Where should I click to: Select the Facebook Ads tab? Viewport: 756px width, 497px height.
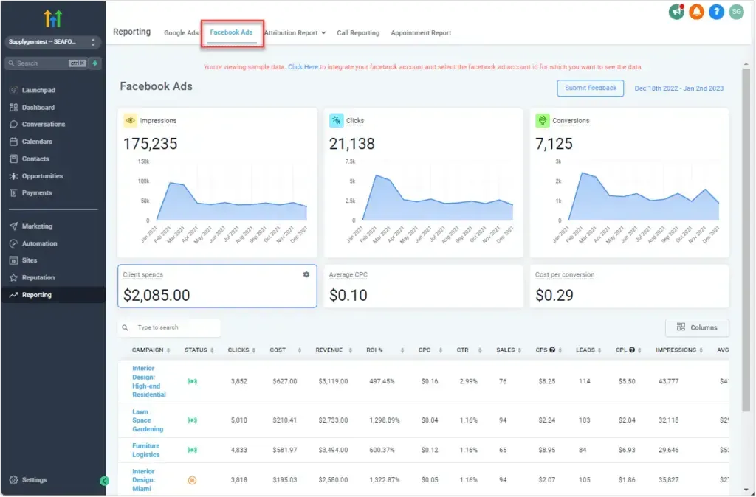coord(231,32)
